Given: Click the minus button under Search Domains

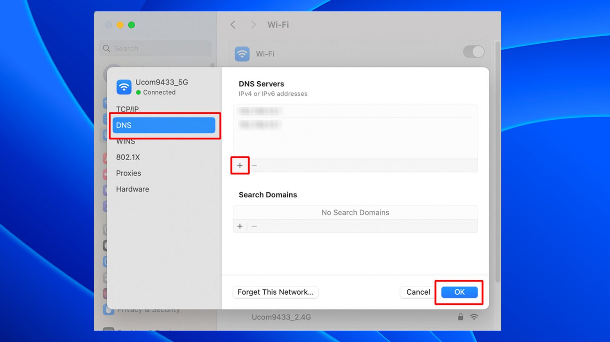Looking at the screenshot, I should (254, 226).
